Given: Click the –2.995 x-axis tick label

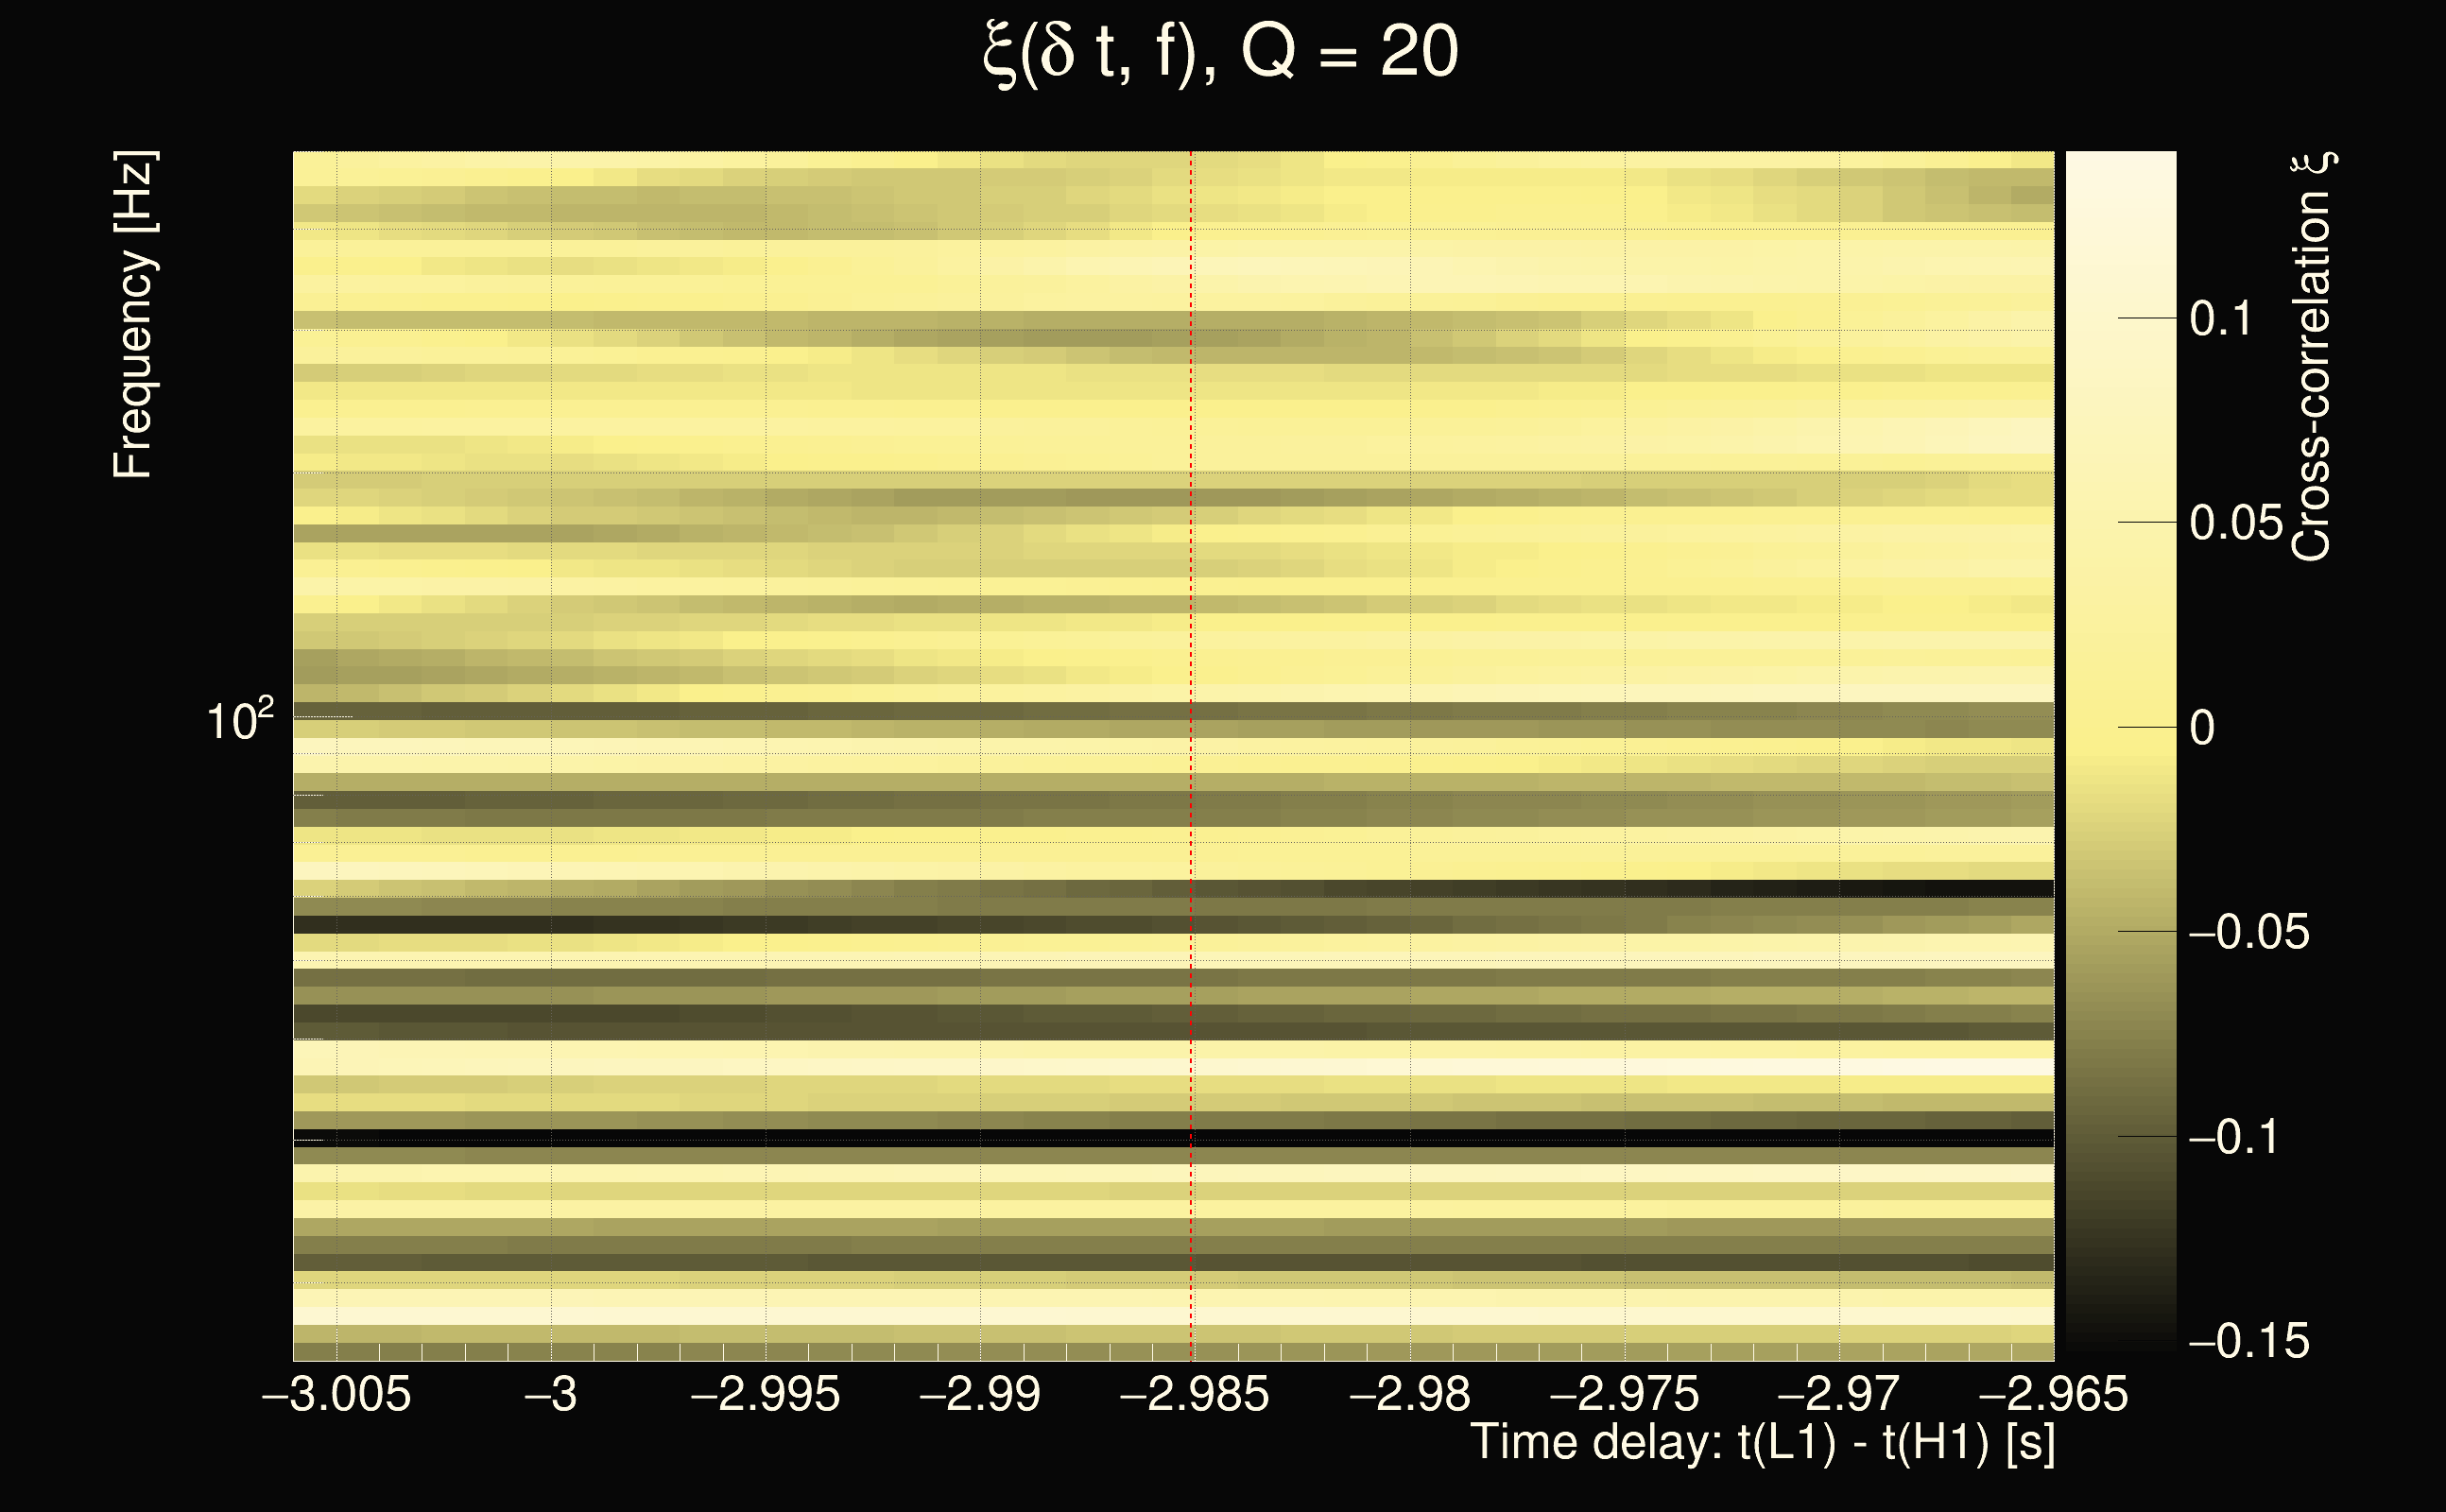Looking at the screenshot, I should (766, 1394).
